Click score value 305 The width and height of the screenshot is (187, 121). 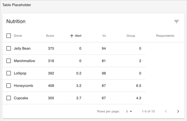click(x=51, y=98)
